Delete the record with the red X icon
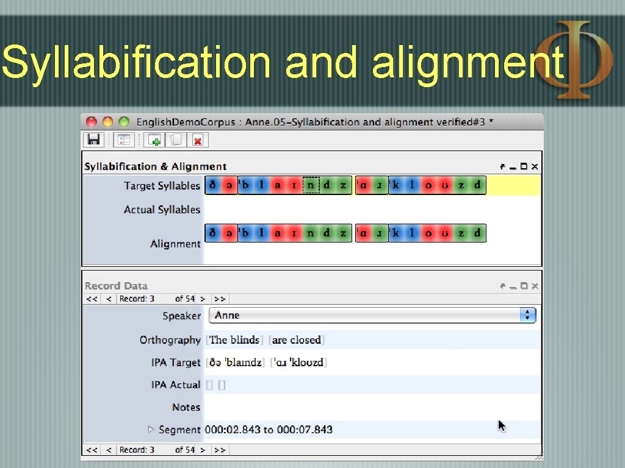The image size is (625, 468). pyautogui.click(x=198, y=140)
